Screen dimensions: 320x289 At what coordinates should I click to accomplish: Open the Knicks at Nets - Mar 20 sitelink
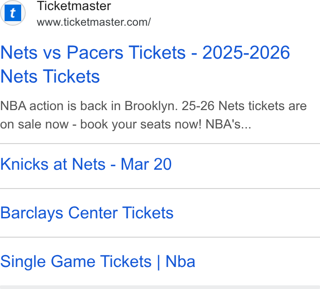86,164
